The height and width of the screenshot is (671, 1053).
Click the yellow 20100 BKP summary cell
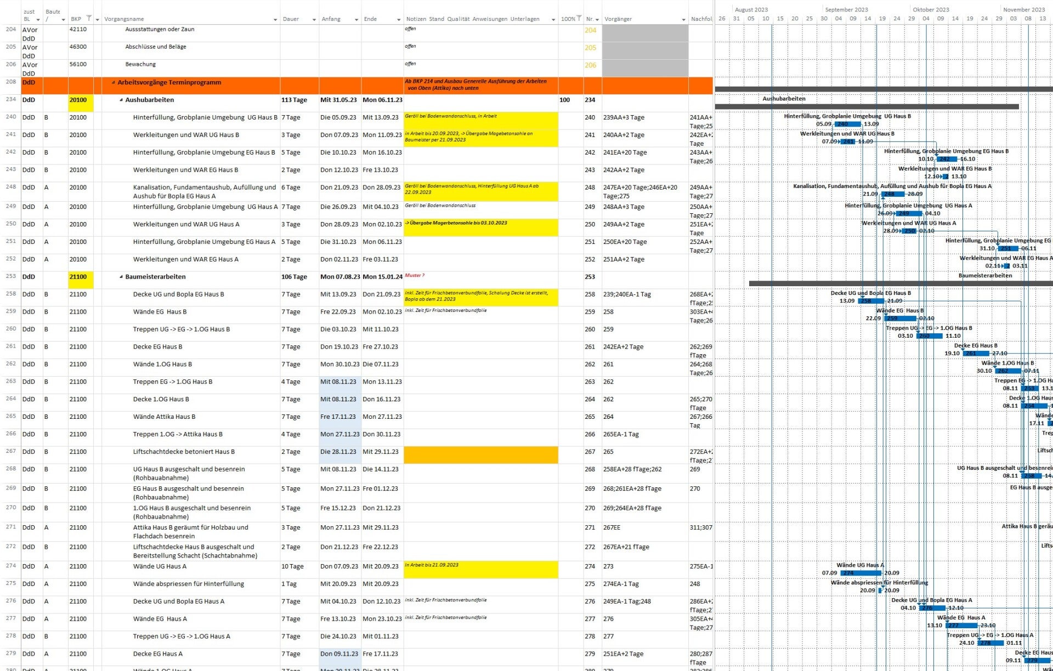(x=81, y=100)
